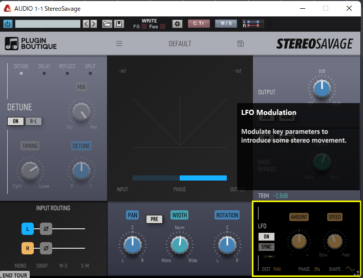Go to next preset with right arrow
The height and width of the screenshot is (278, 363).
click(94, 24)
